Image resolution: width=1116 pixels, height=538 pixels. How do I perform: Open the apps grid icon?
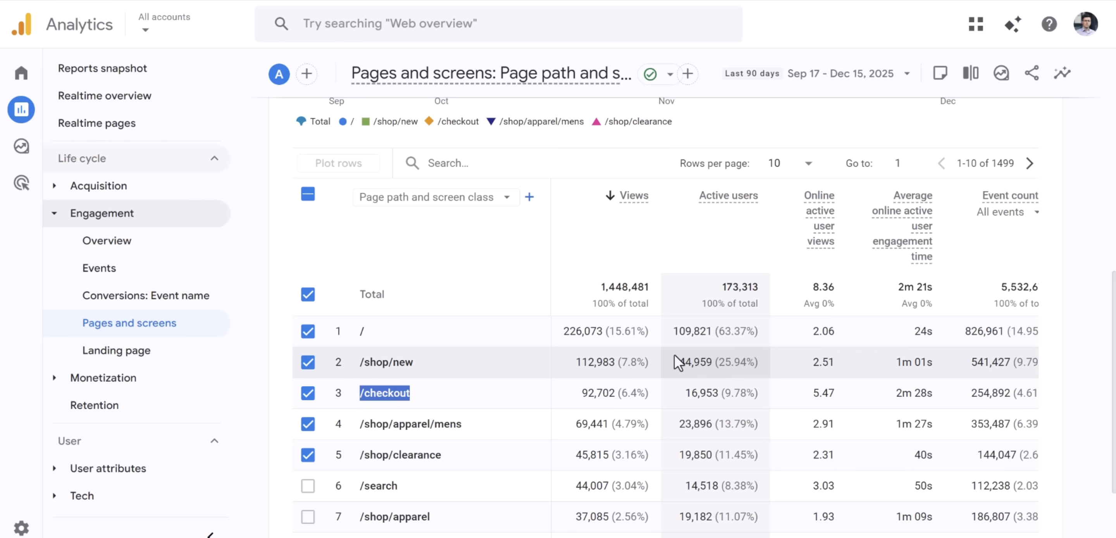coord(976,24)
